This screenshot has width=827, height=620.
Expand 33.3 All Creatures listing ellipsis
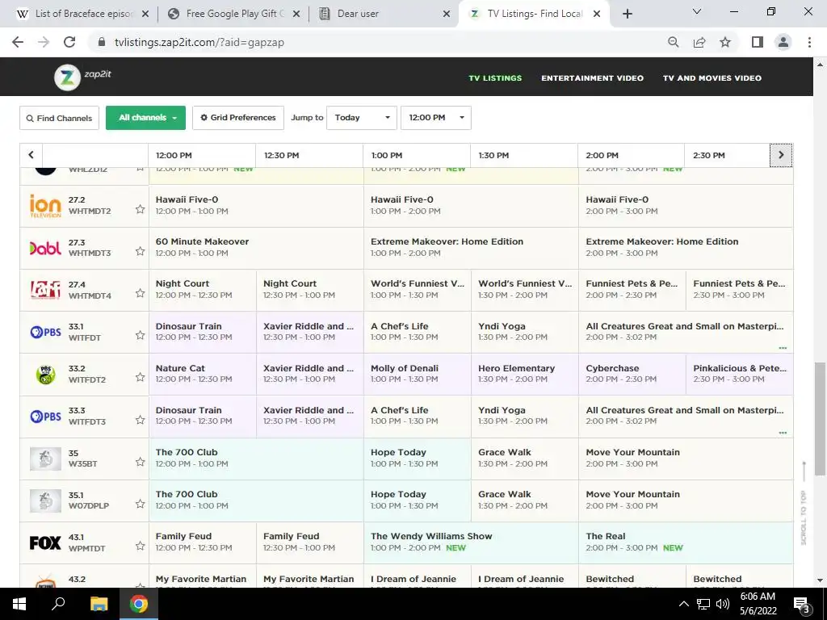pyautogui.click(x=783, y=433)
